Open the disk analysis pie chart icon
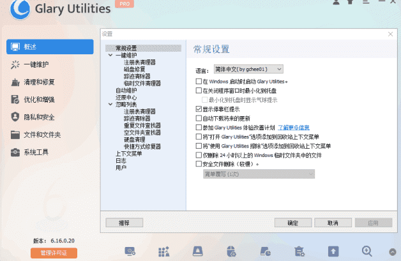Screen dimensions: 401x261 pyautogui.click(x=265, y=251)
